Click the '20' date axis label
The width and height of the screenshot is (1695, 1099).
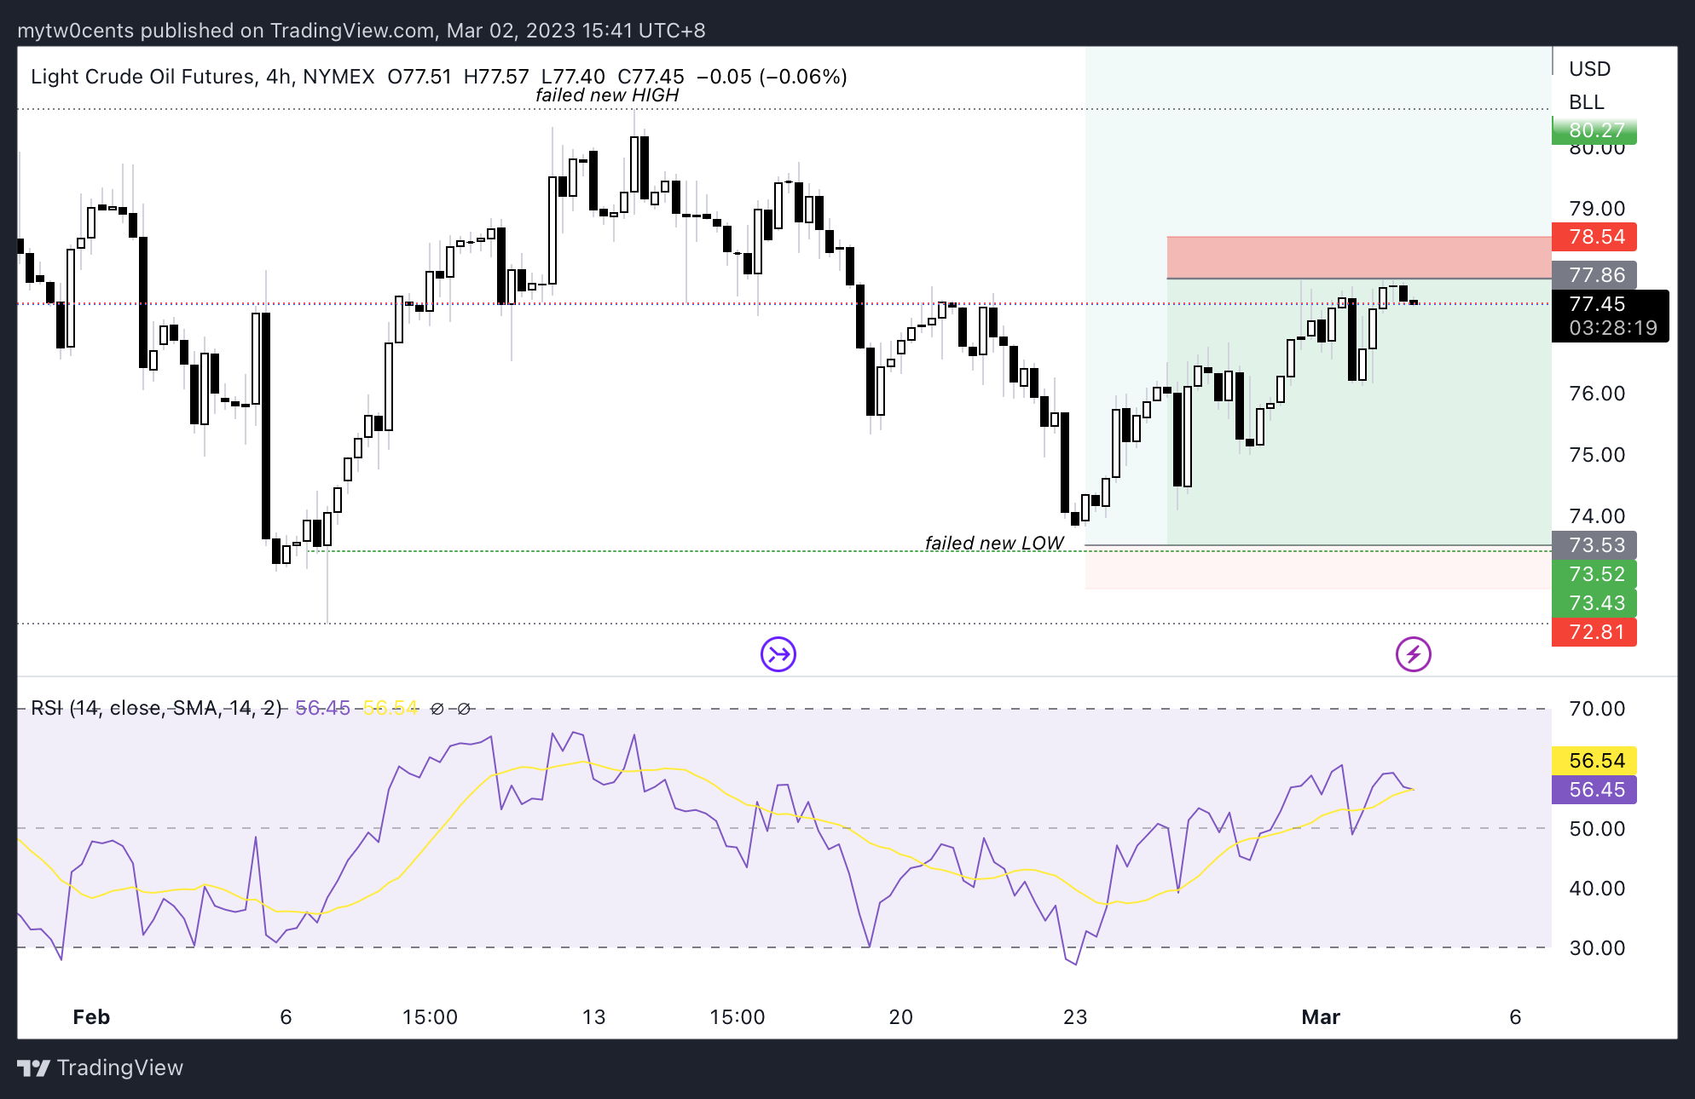(900, 1017)
